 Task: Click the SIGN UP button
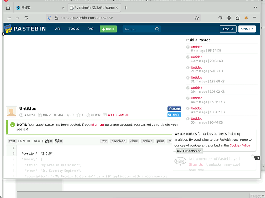tap(247, 29)
